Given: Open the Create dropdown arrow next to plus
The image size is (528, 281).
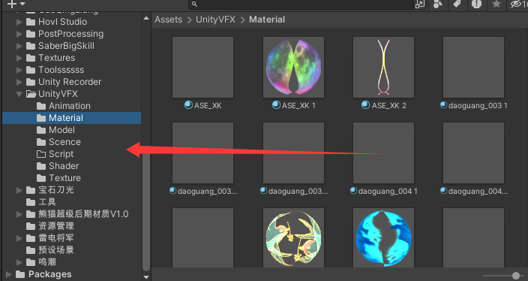Looking at the screenshot, I should pyautogui.click(x=22, y=4).
